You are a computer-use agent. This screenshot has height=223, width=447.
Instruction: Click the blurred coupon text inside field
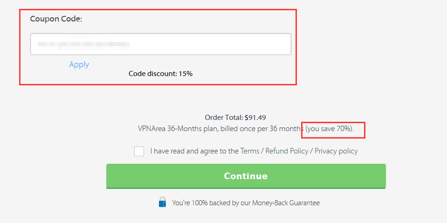(84, 44)
